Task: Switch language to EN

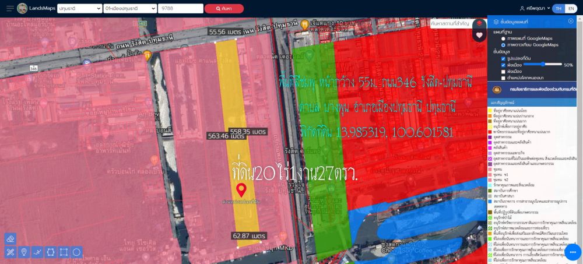Action: (x=571, y=9)
